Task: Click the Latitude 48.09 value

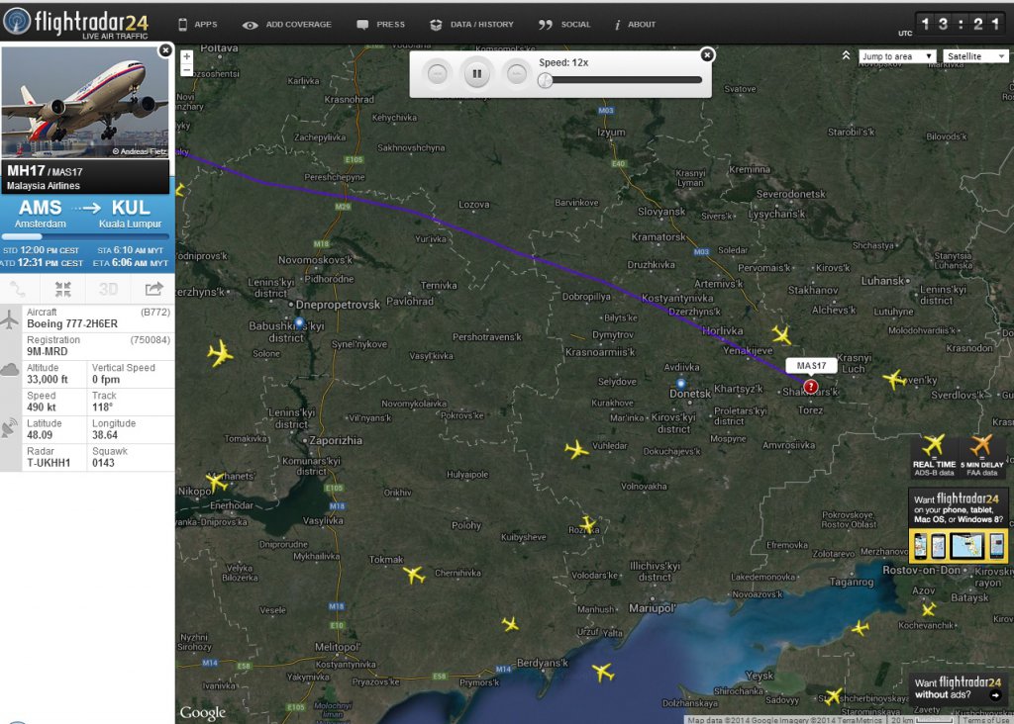Action: click(40, 434)
